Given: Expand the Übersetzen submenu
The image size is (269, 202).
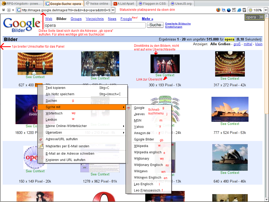Looking at the screenshot, I should 82,133.
